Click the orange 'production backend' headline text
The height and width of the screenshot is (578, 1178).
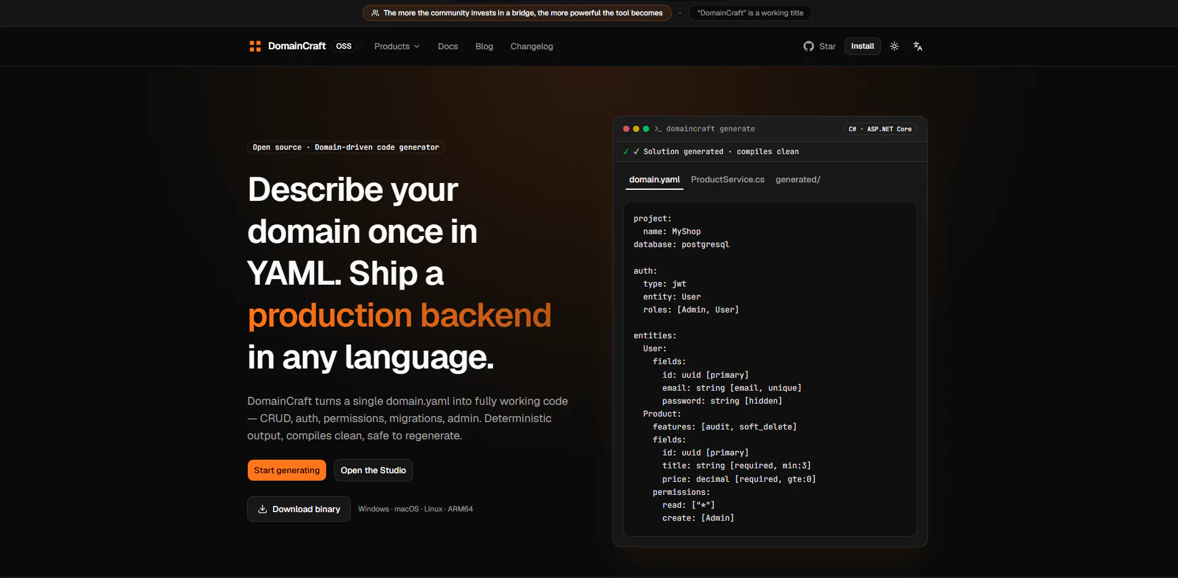399,315
